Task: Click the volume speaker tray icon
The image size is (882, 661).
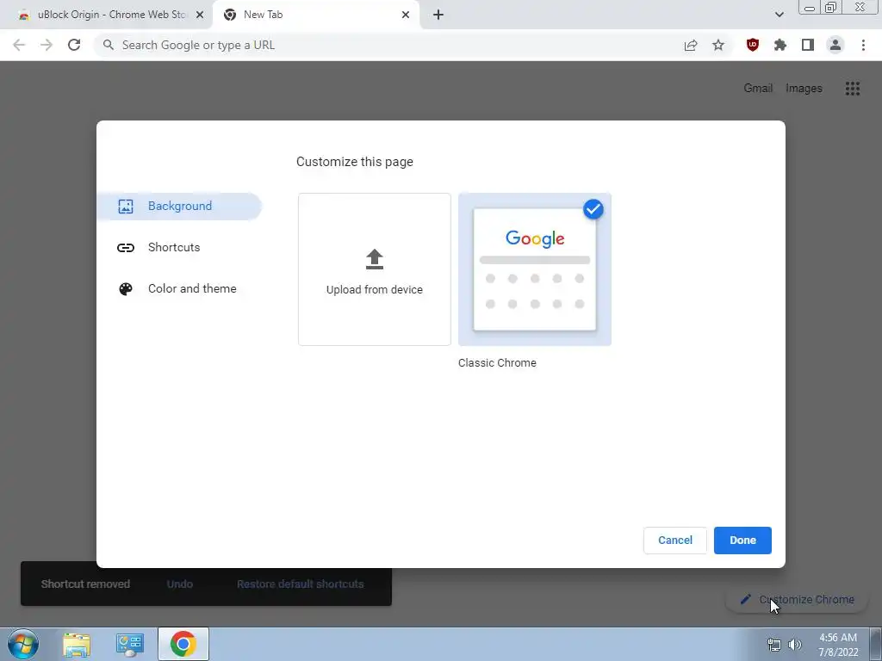Action: pos(795,645)
